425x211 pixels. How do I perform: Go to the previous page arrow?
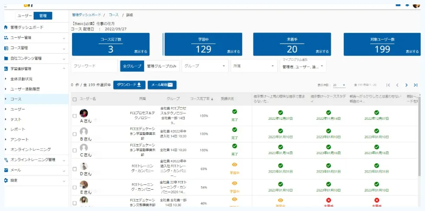pyautogui.click(x=397, y=85)
